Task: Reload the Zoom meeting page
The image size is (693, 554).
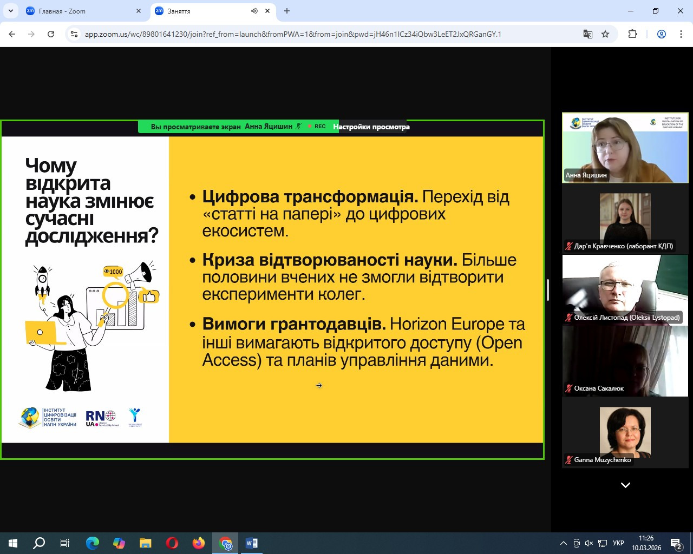Action: 51,34
